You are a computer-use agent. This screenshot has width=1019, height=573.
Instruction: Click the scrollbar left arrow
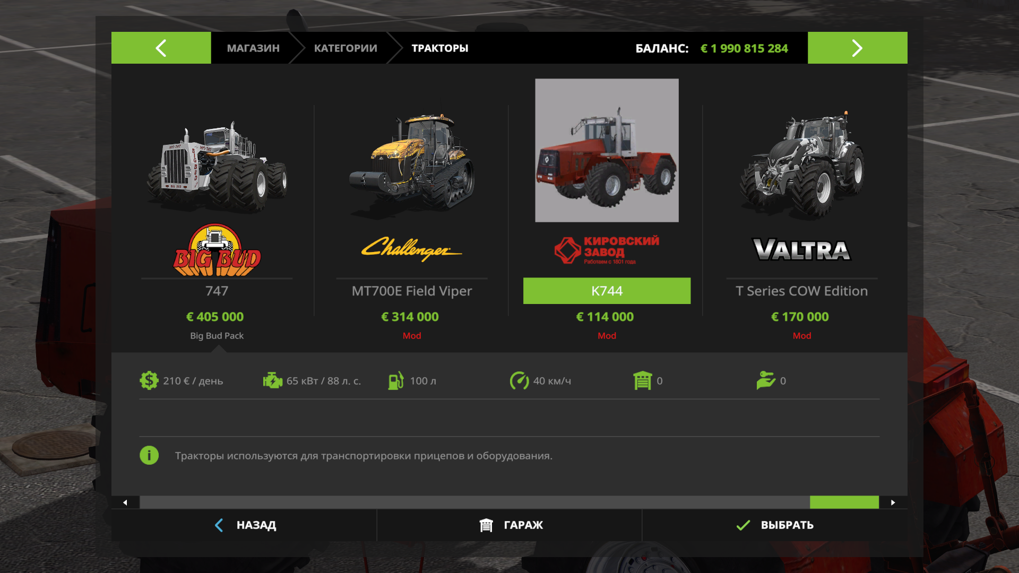point(125,502)
